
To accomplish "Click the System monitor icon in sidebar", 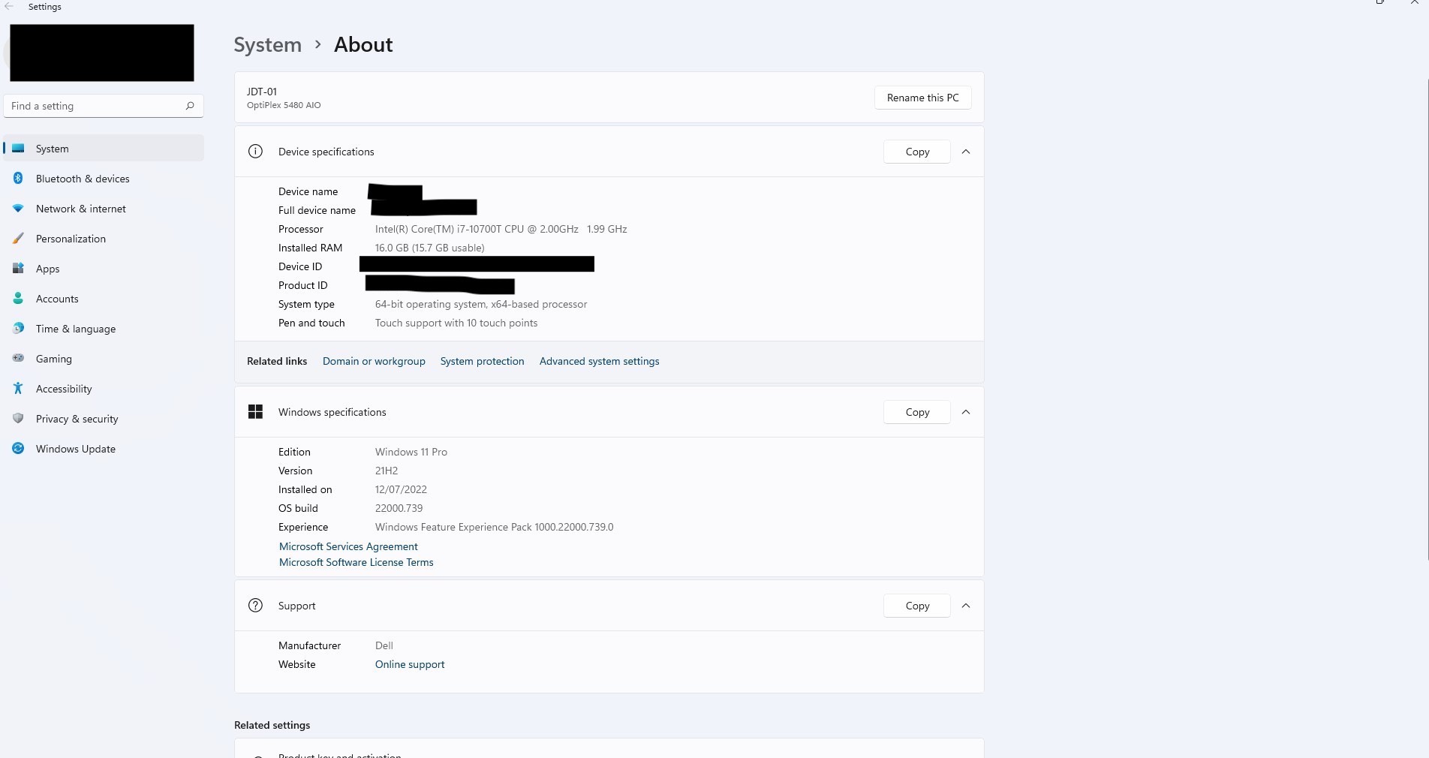I will 18,149.
